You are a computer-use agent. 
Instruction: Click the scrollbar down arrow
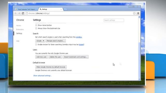139,79
